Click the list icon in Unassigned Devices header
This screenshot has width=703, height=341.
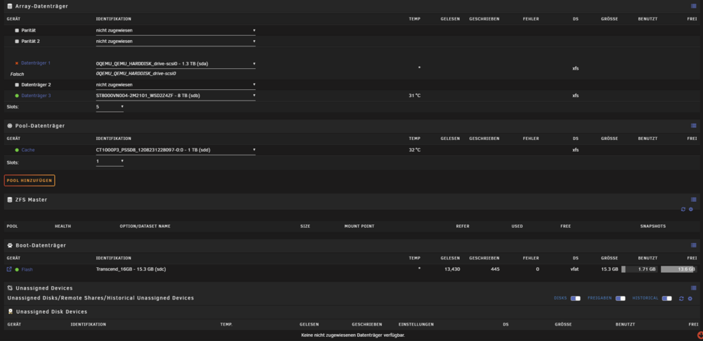[x=694, y=288]
